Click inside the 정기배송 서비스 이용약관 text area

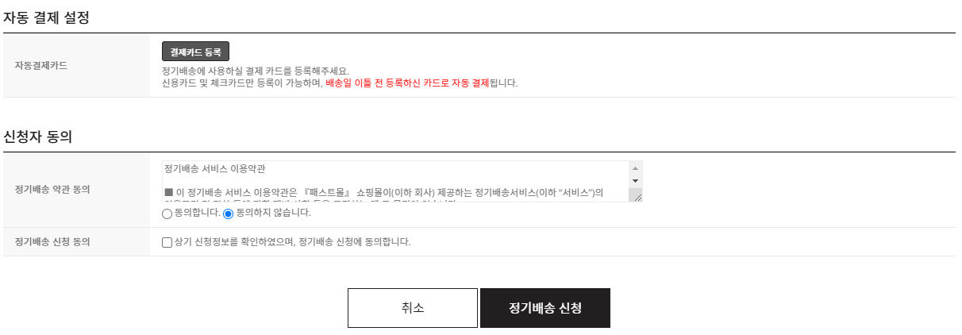tap(396, 182)
